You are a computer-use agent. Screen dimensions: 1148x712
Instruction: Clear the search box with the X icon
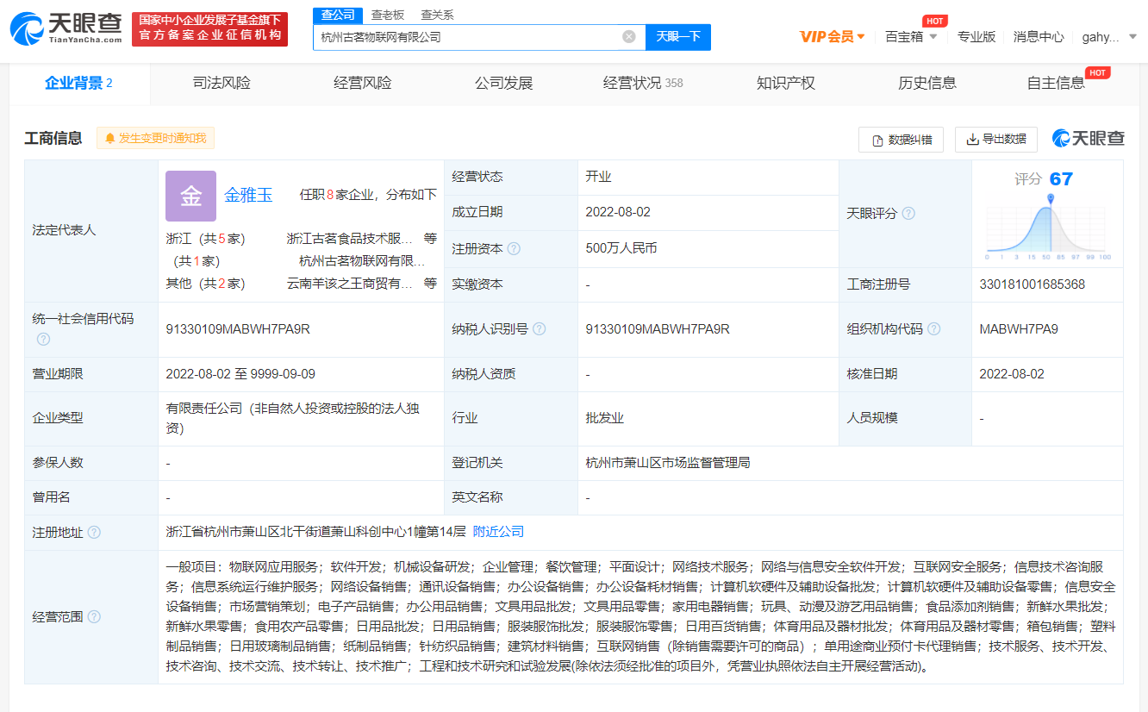point(629,37)
